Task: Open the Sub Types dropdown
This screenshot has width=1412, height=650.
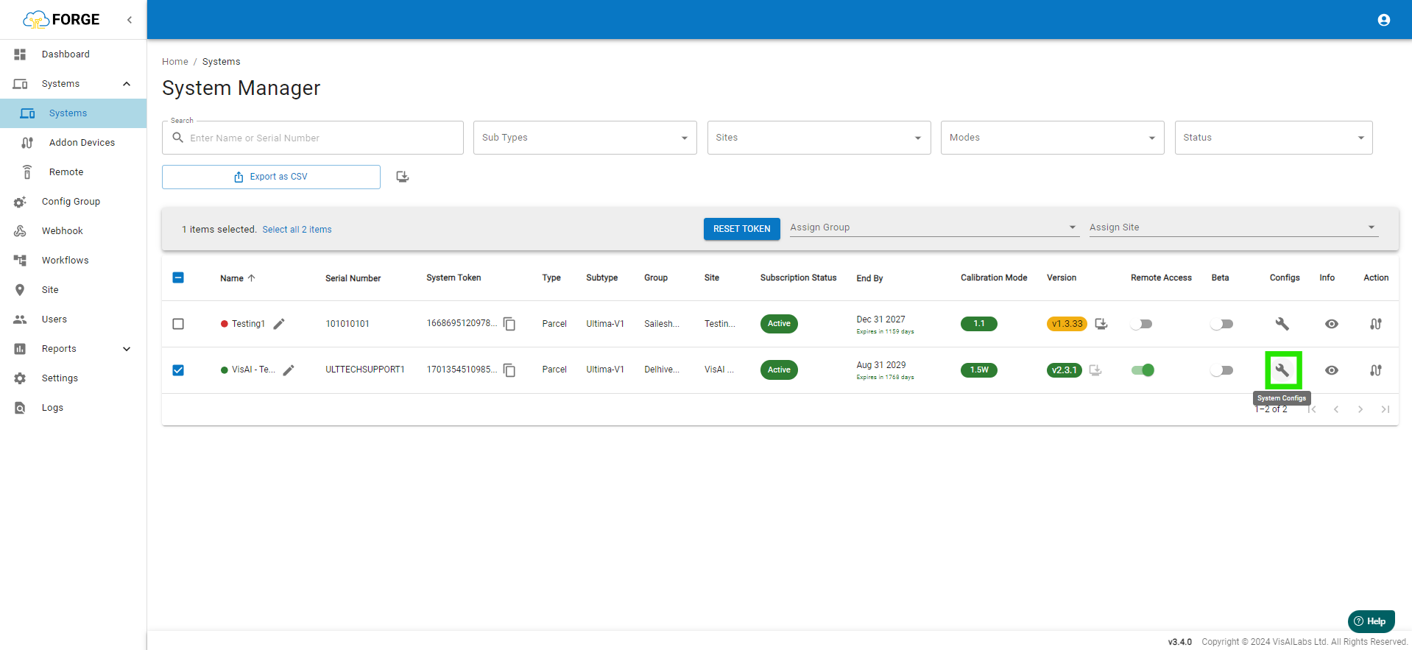Action: click(585, 138)
